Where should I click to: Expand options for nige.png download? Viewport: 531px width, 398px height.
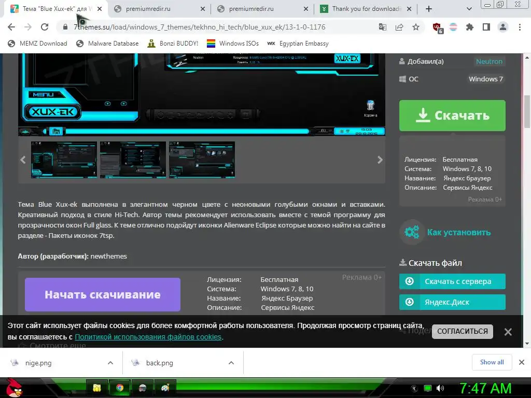[110, 363]
